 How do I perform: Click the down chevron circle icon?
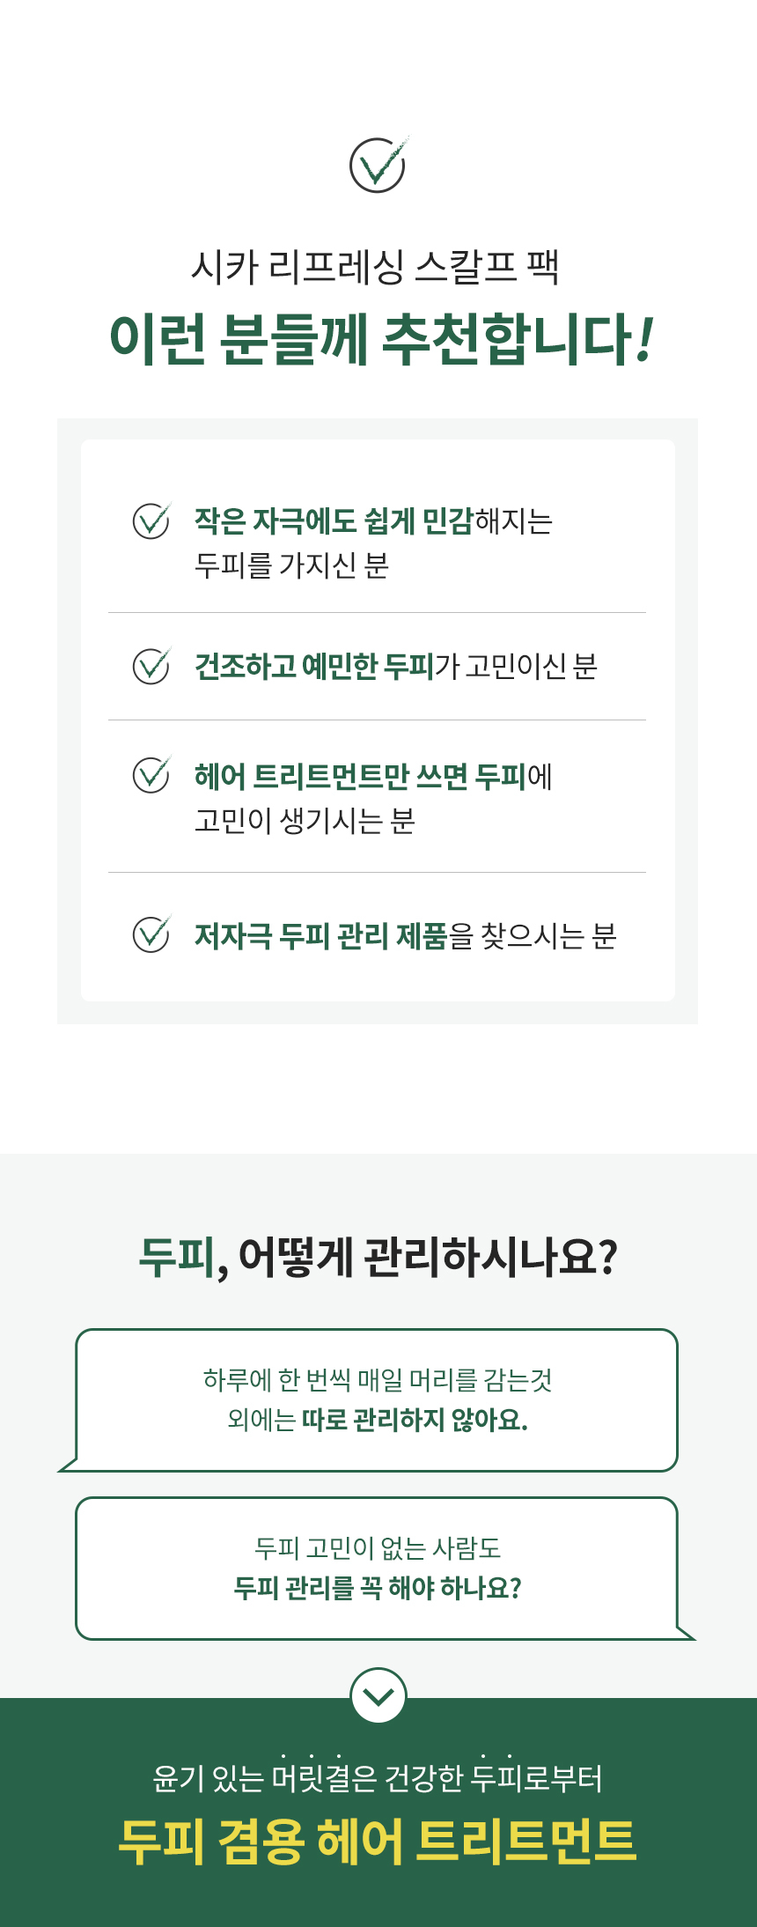coord(378,1694)
